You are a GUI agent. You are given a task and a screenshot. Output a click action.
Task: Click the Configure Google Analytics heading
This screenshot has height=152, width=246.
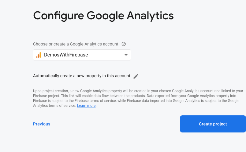103,15
